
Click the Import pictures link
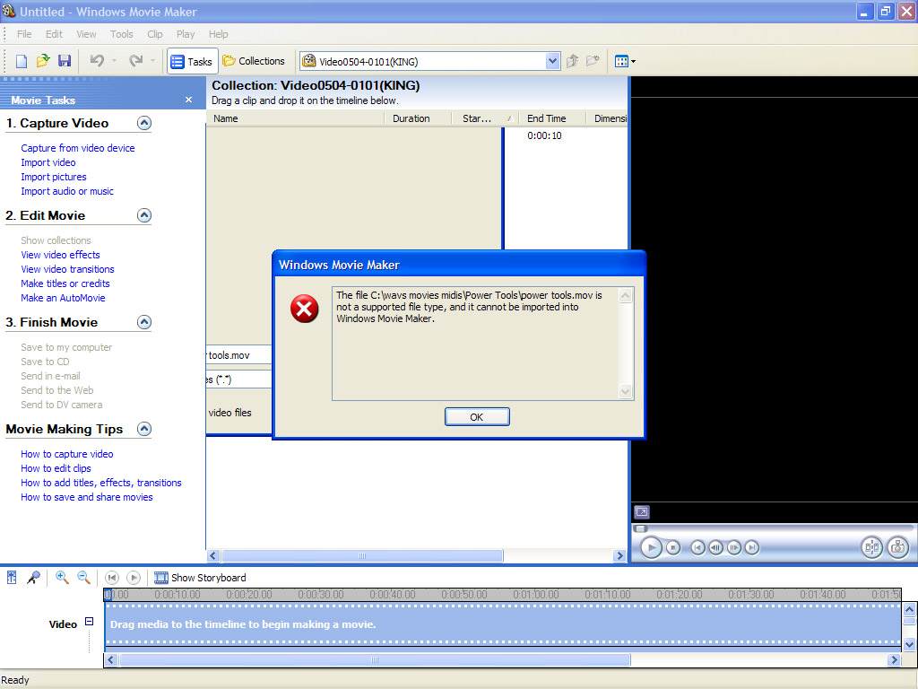[53, 177]
